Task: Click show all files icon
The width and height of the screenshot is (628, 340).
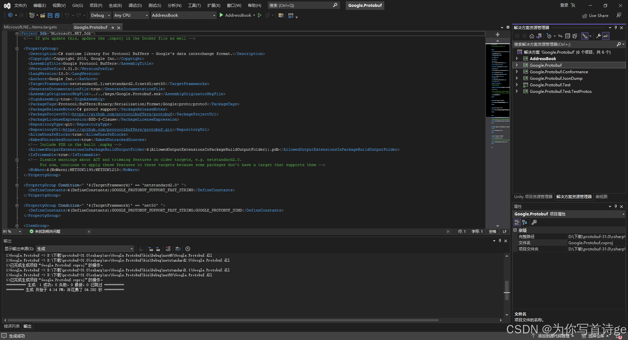Action: (x=575, y=36)
